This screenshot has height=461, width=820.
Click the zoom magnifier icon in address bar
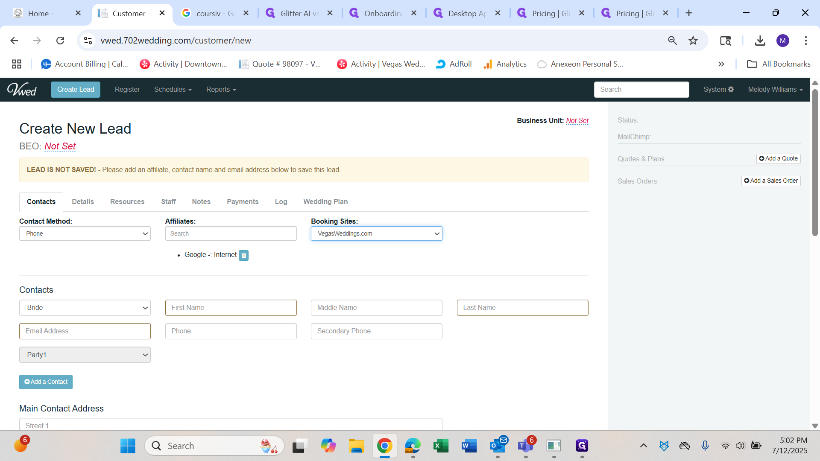point(672,41)
